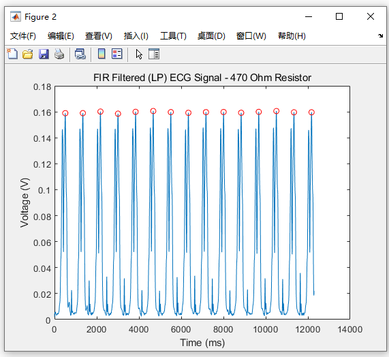This screenshot has height=357, width=389.
Task: Open the 查看(V) menu
Action: click(x=99, y=36)
